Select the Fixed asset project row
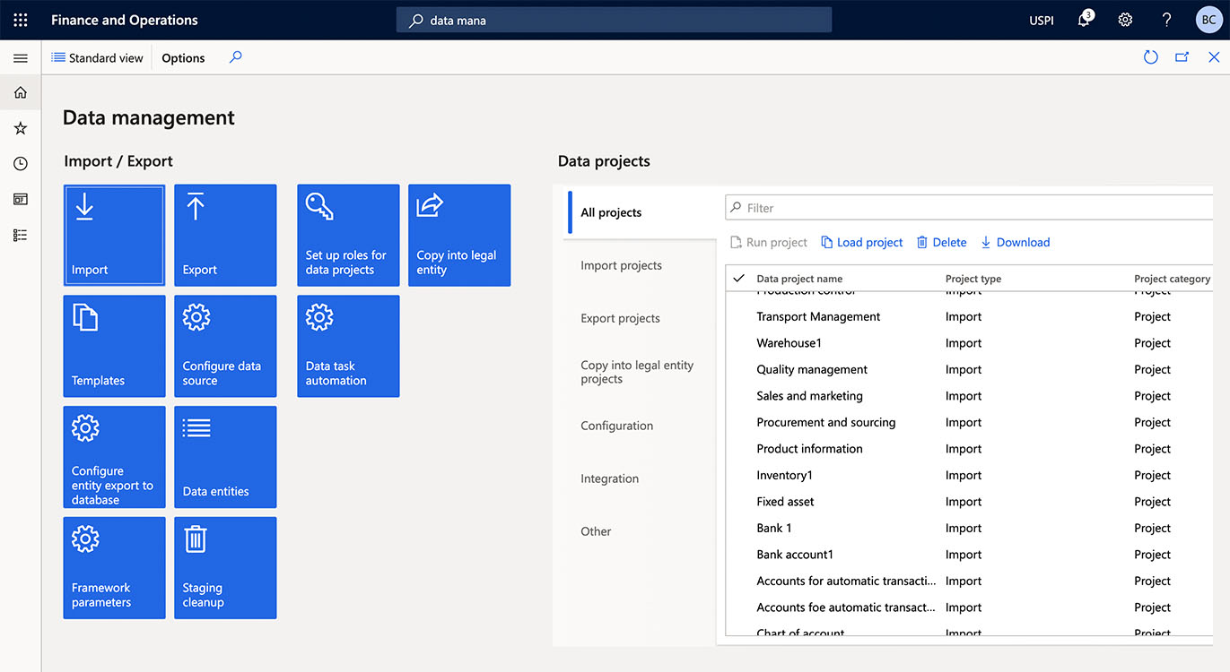The height and width of the screenshot is (672, 1230). click(x=969, y=502)
